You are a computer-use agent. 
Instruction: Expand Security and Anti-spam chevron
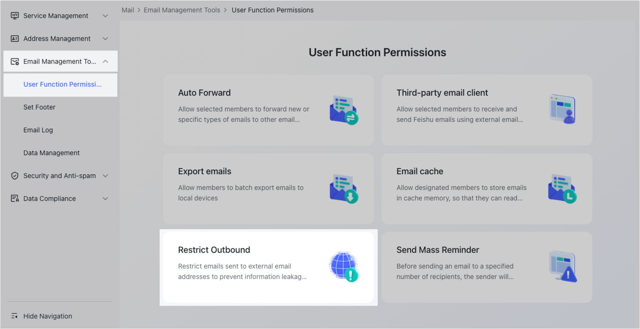[x=105, y=176]
